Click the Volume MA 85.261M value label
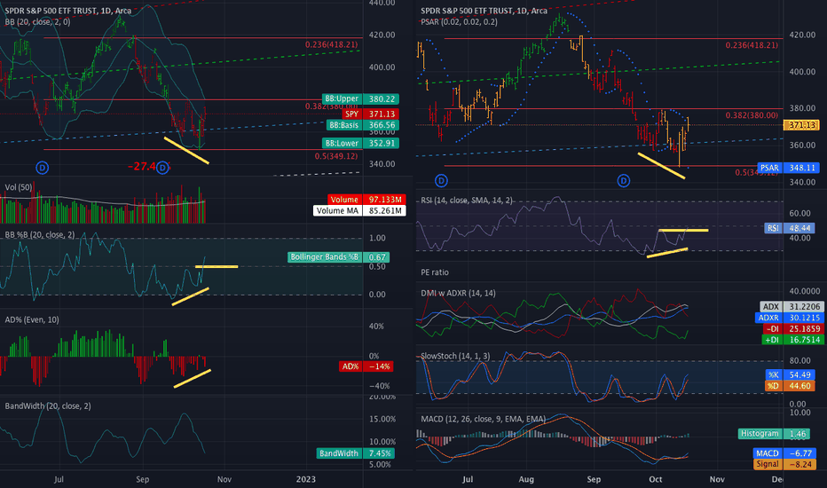The height and width of the screenshot is (488, 827). point(359,210)
